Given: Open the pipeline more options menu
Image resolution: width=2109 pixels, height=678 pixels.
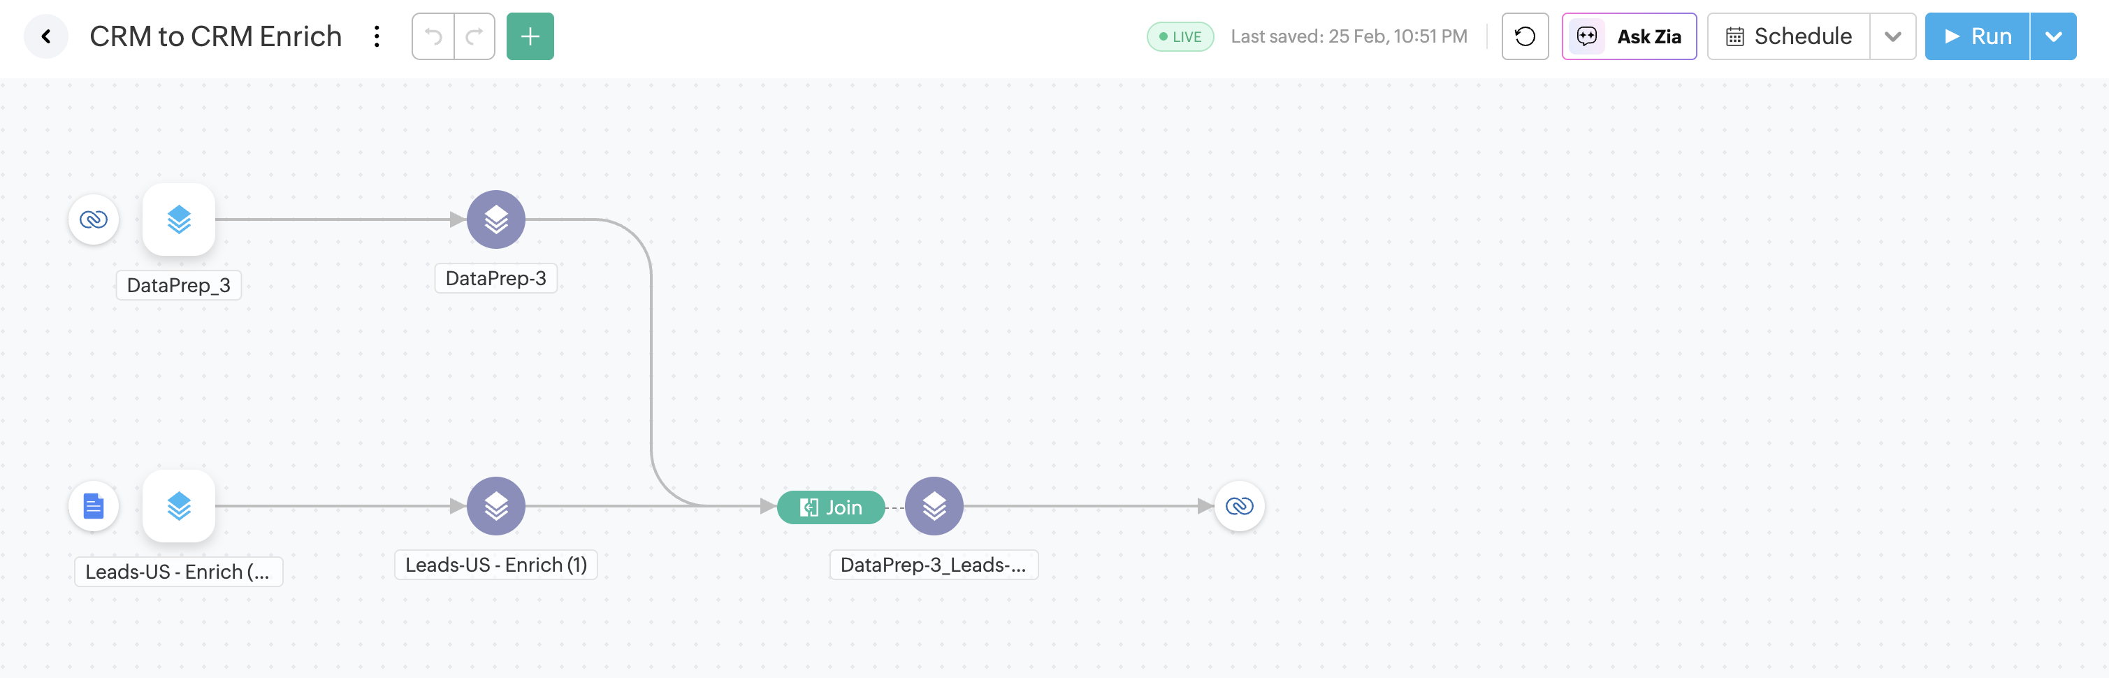Looking at the screenshot, I should [377, 37].
